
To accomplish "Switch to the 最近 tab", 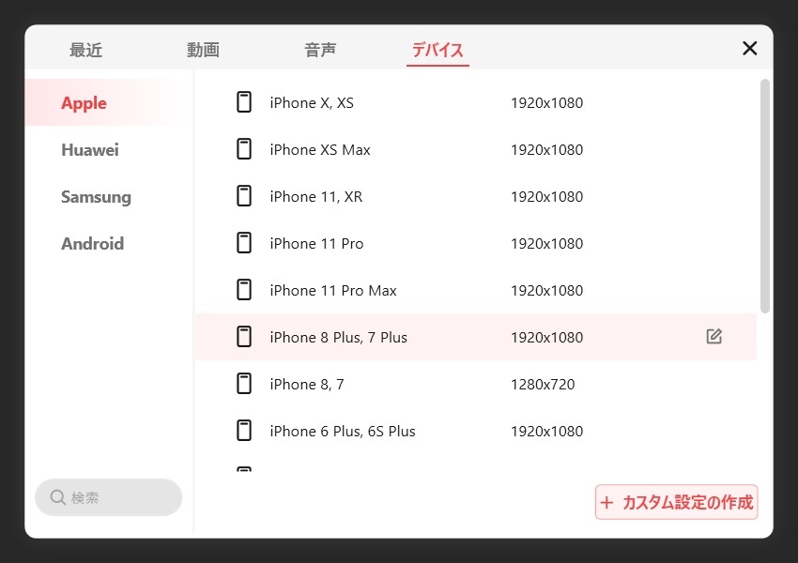I will [x=85, y=51].
